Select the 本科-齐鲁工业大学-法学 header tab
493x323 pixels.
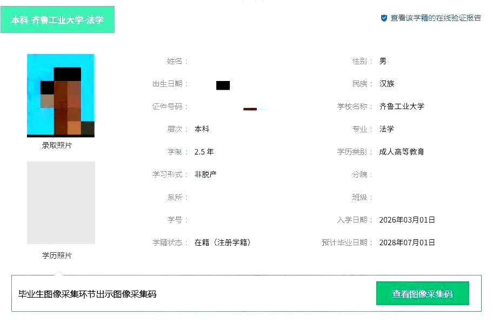pos(58,20)
